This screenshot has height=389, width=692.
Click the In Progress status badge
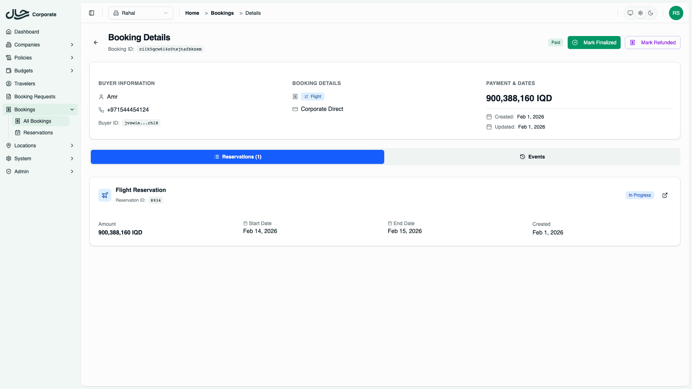click(640, 195)
